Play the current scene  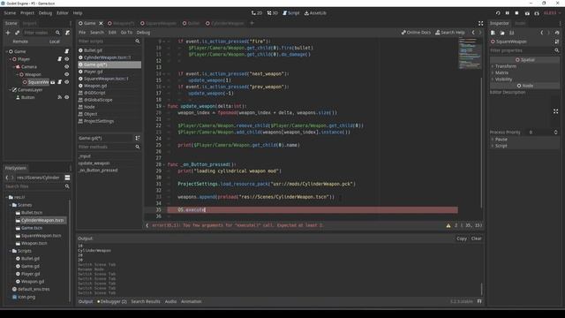(527, 13)
